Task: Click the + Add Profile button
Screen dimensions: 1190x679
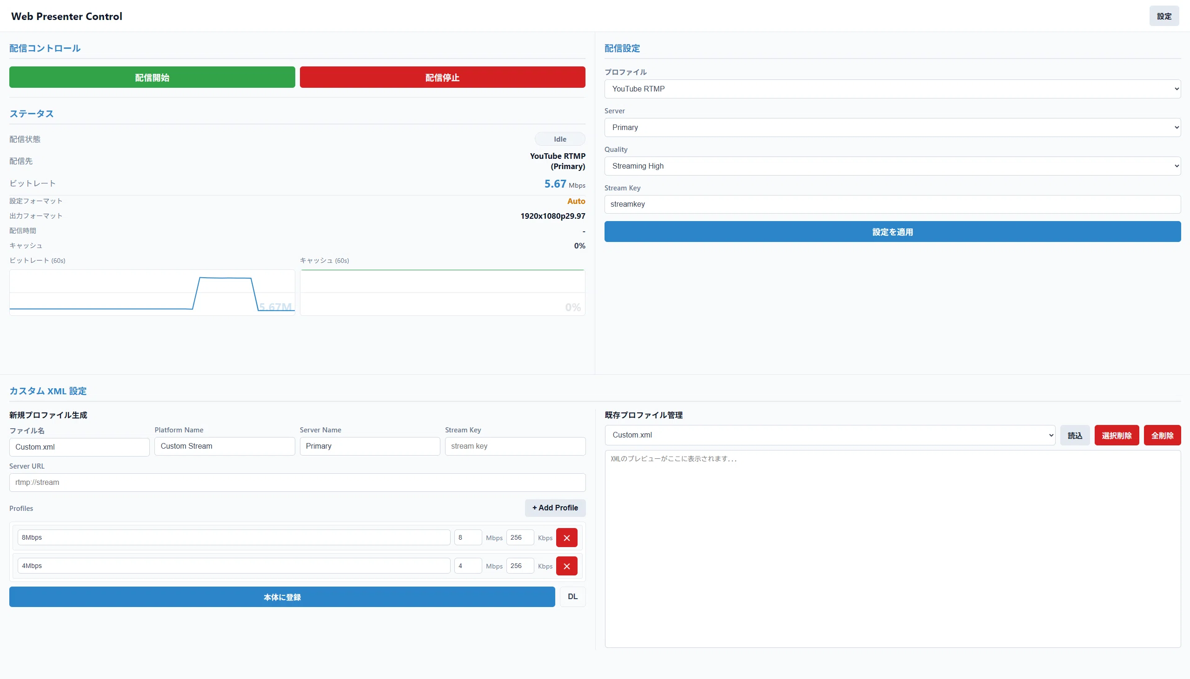Action: (x=555, y=508)
